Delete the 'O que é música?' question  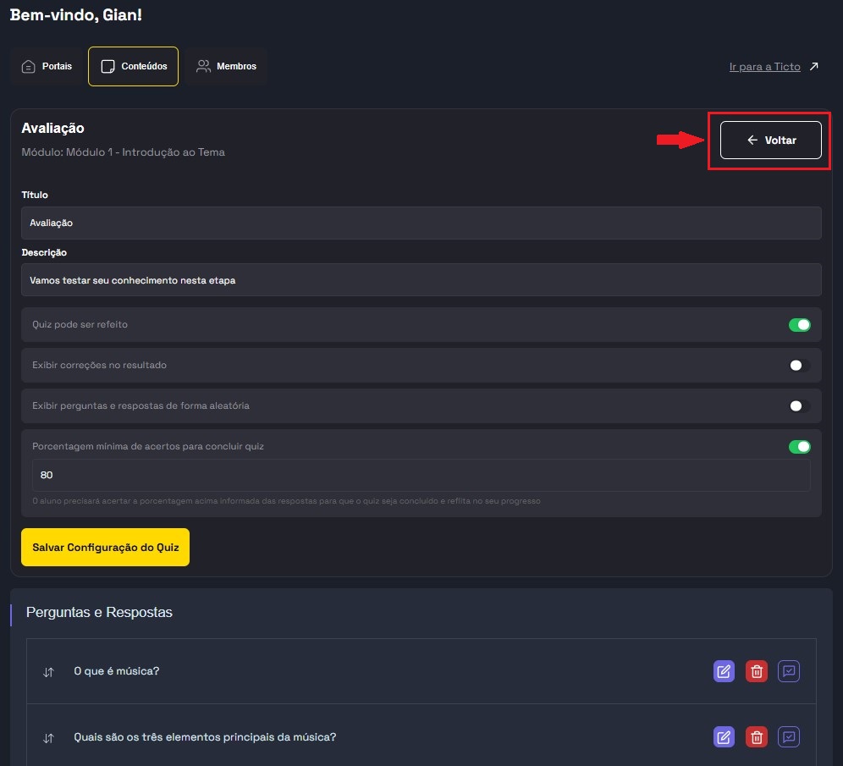[x=756, y=671]
